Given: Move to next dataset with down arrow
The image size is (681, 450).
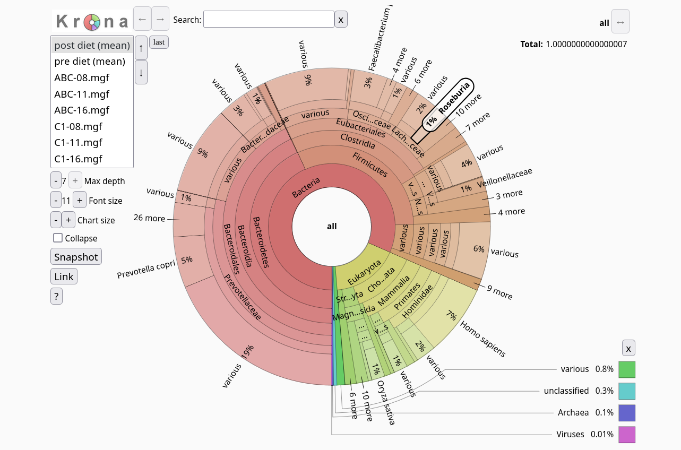Looking at the screenshot, I should point(141,73).
